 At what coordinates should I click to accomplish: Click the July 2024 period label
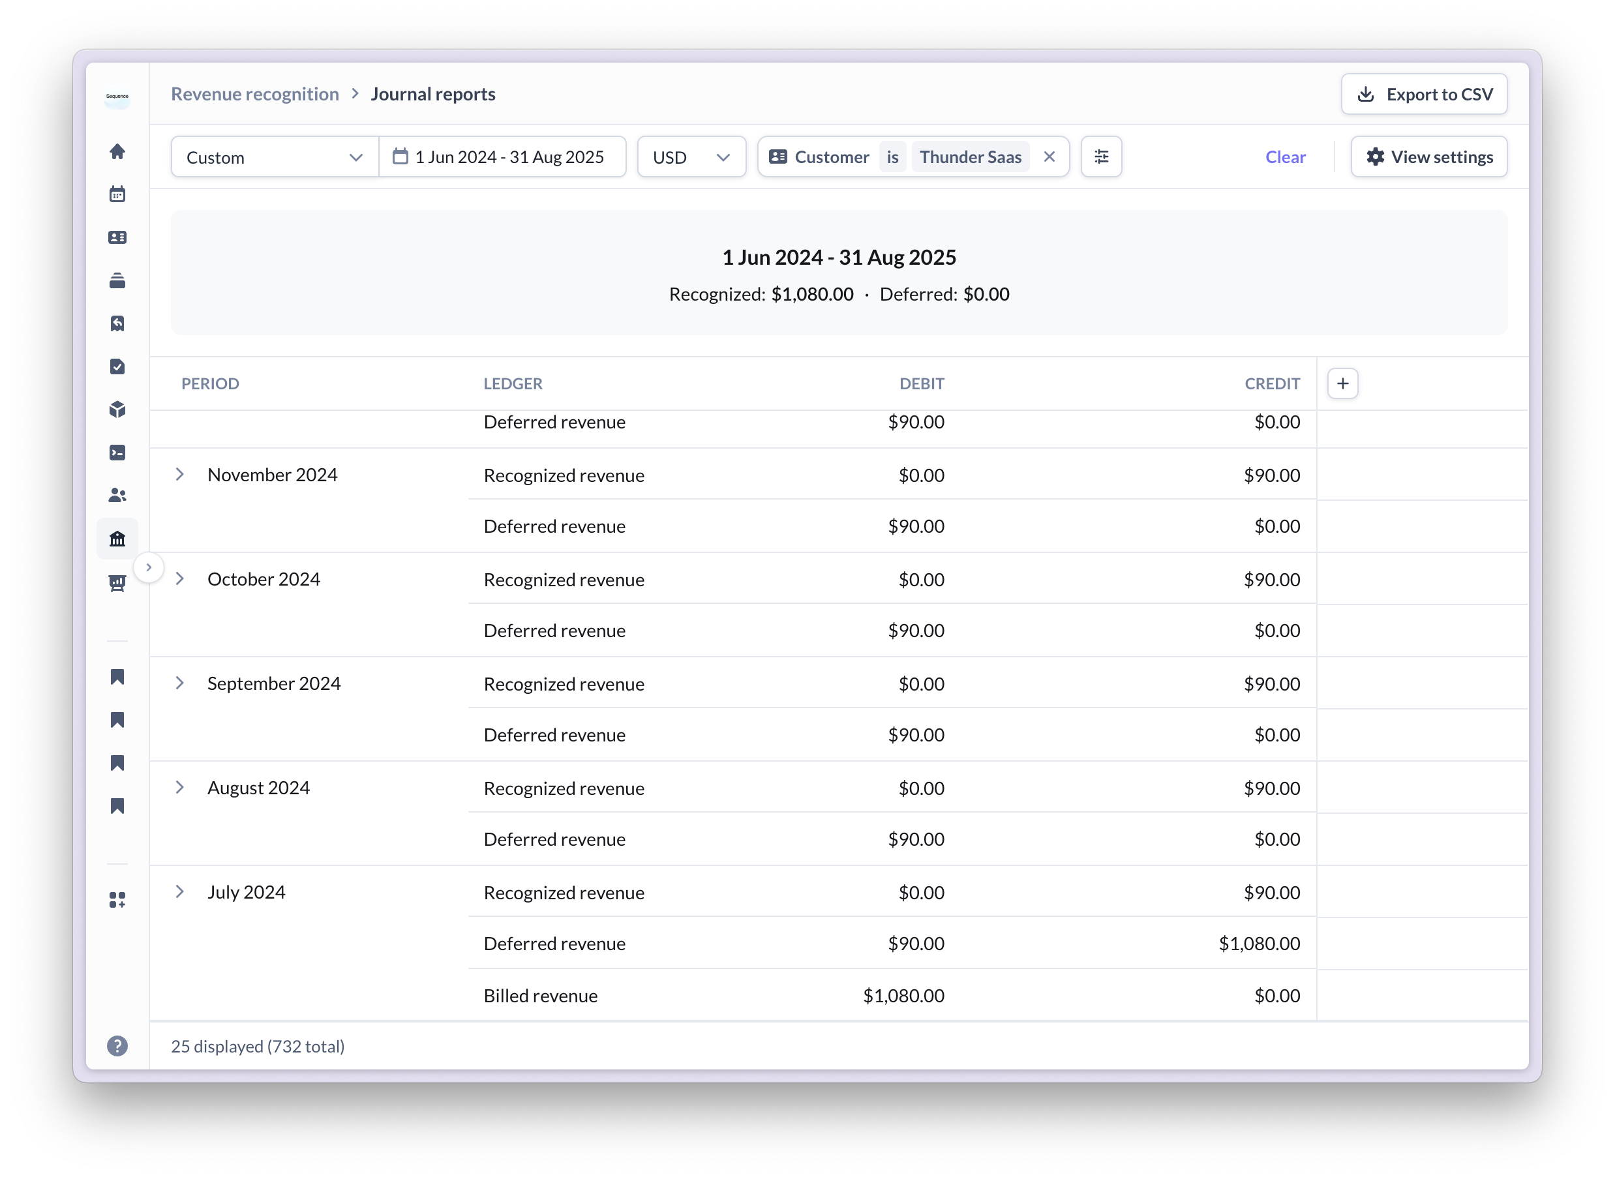[x=246, y=891]
